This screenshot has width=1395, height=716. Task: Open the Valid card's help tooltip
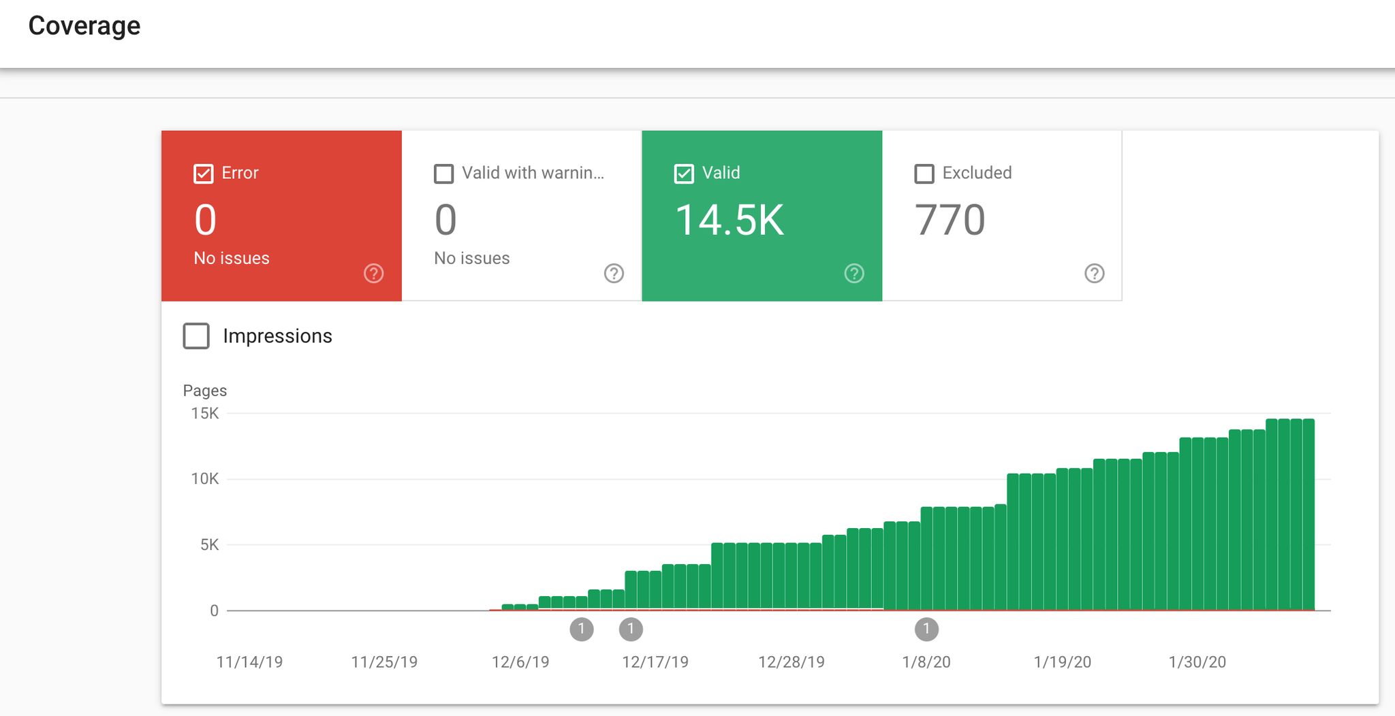853,274
